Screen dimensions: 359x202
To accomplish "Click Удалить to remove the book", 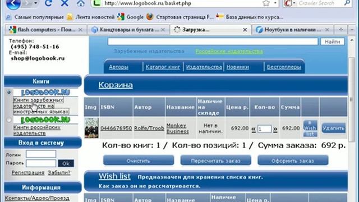I will tap(333, 128).
